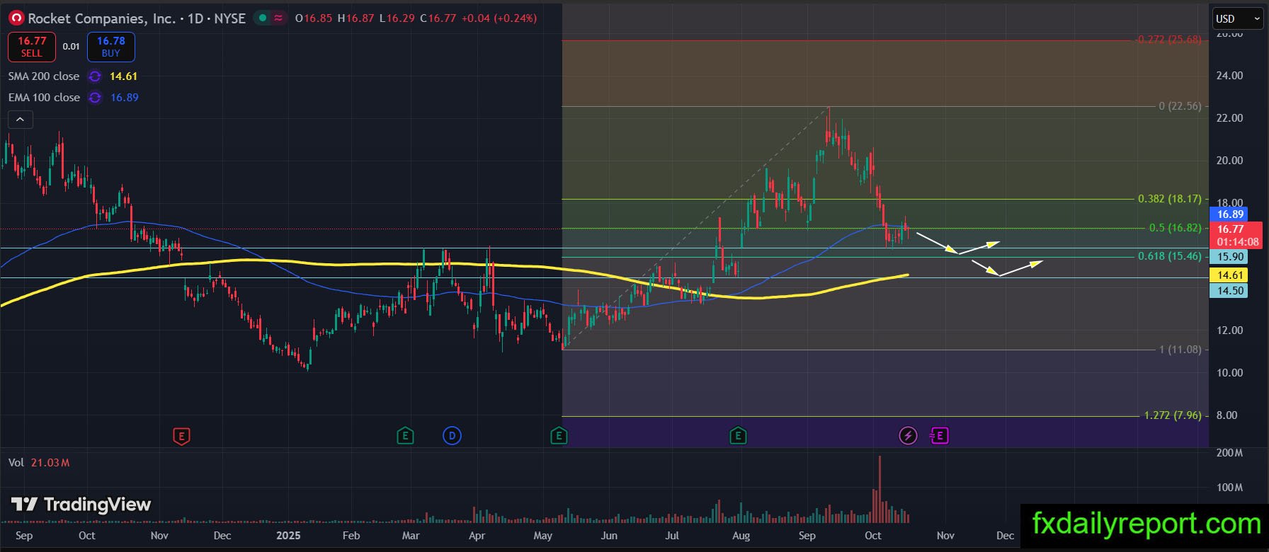
Task: Click the purple icon next to EMA 100 close
Action: [94, 98]
